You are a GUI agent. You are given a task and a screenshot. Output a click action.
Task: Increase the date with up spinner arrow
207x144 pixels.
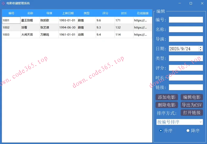click(x=200, y=47)
